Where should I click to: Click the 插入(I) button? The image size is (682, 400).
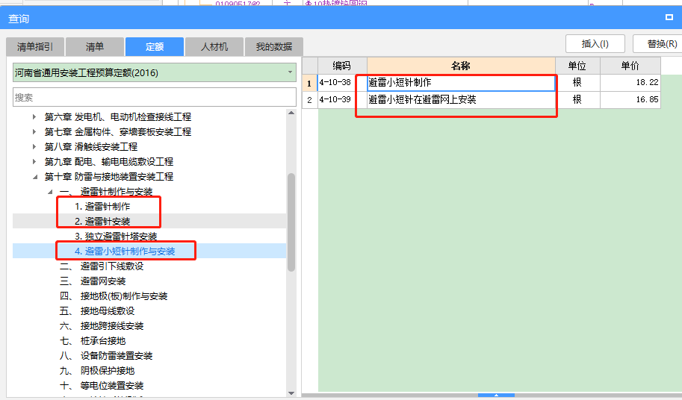[595, 44]
